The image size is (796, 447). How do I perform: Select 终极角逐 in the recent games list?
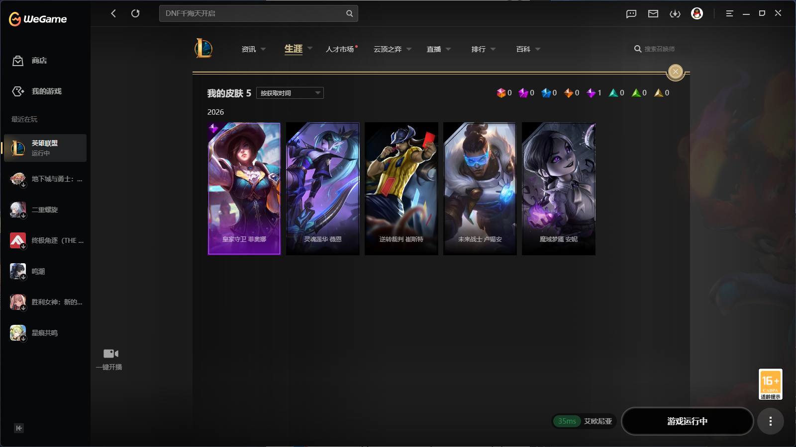click(46, 240)
